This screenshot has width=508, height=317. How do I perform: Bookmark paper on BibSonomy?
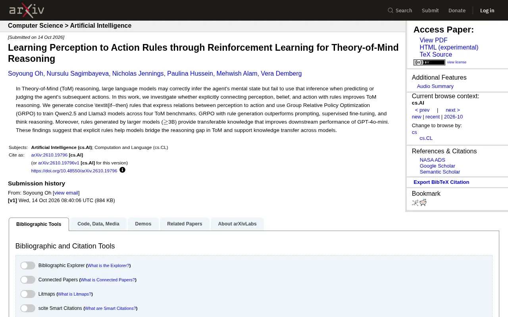tap(415, 203)
